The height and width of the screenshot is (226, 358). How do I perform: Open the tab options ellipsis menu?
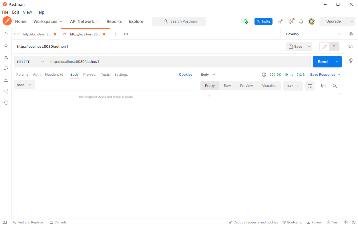coord(126,34)
